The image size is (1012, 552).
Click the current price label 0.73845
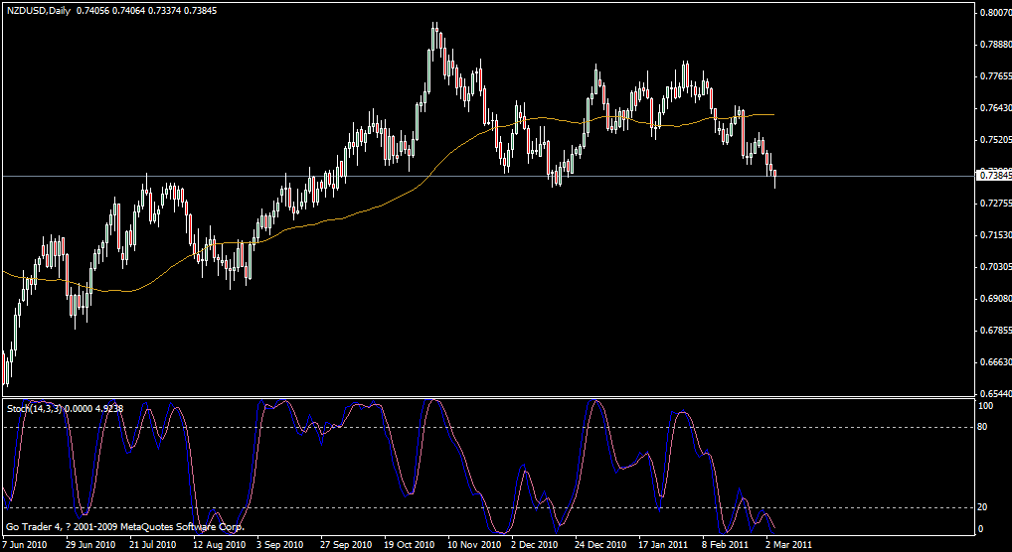click(994, 176)
